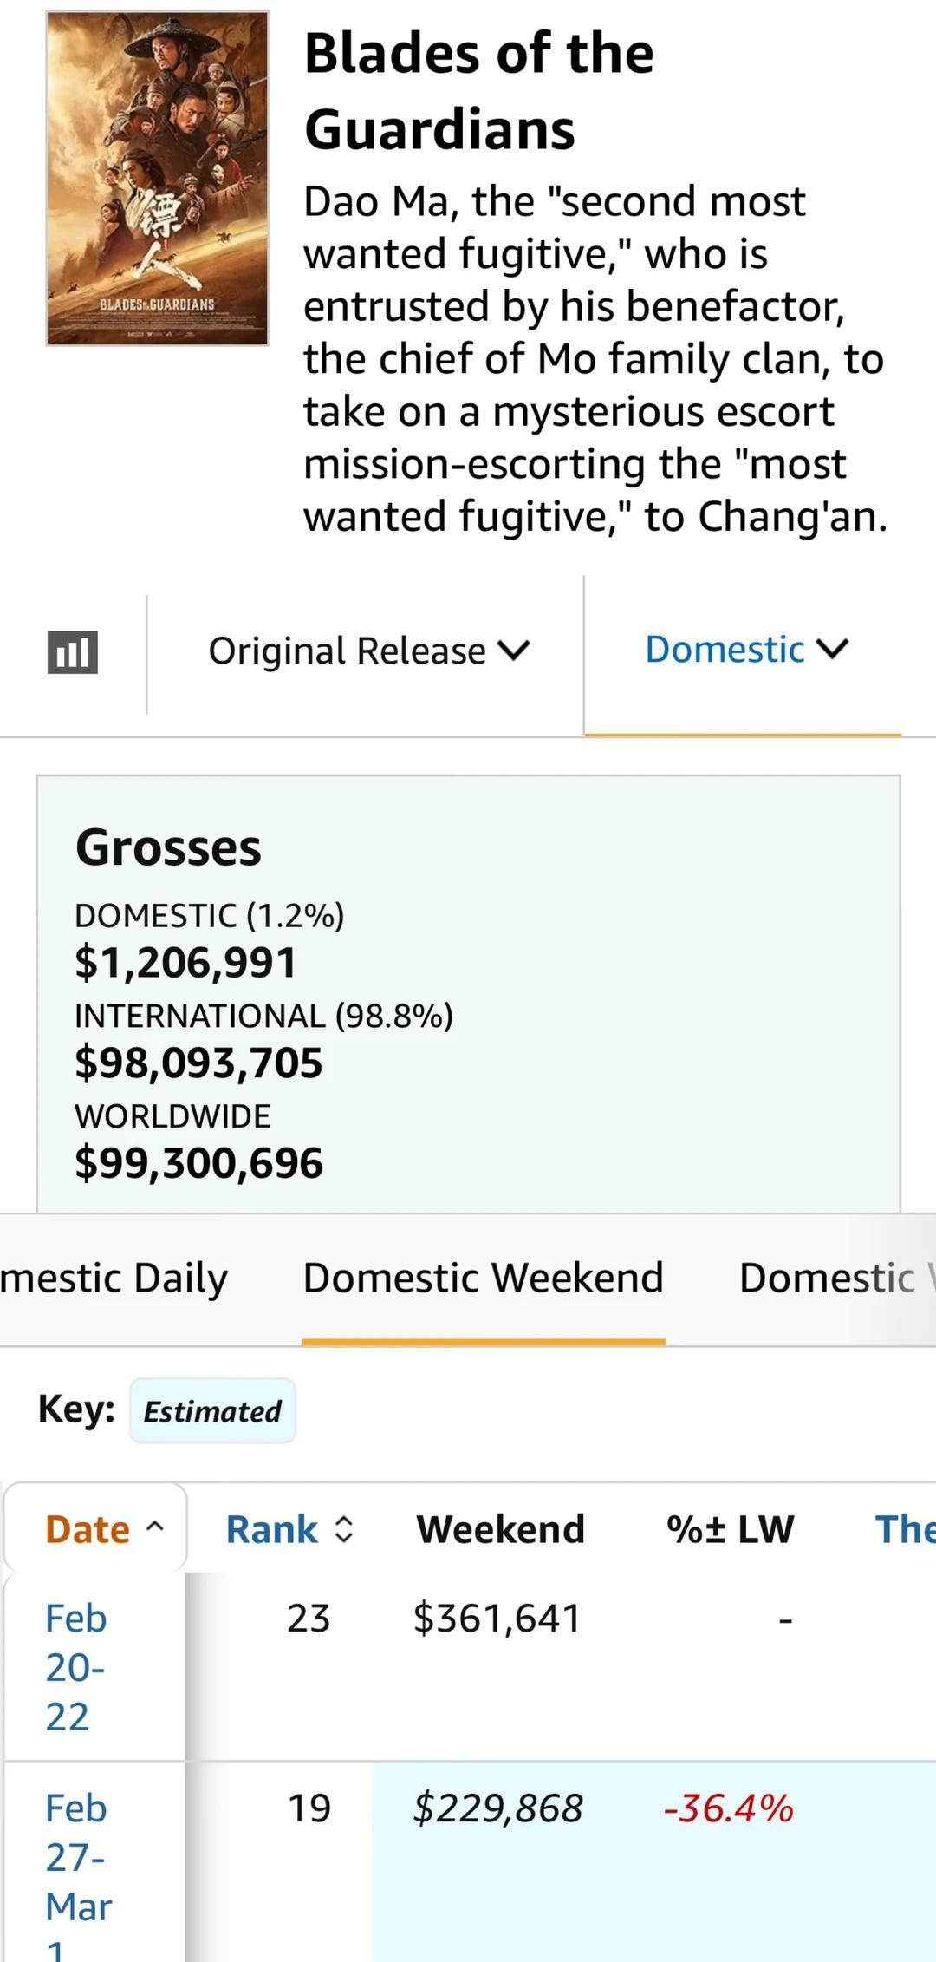Viewport: 936px width, 1962px height.
Task: Open the Feb 20-22 weekend link
Action: 75,1667
